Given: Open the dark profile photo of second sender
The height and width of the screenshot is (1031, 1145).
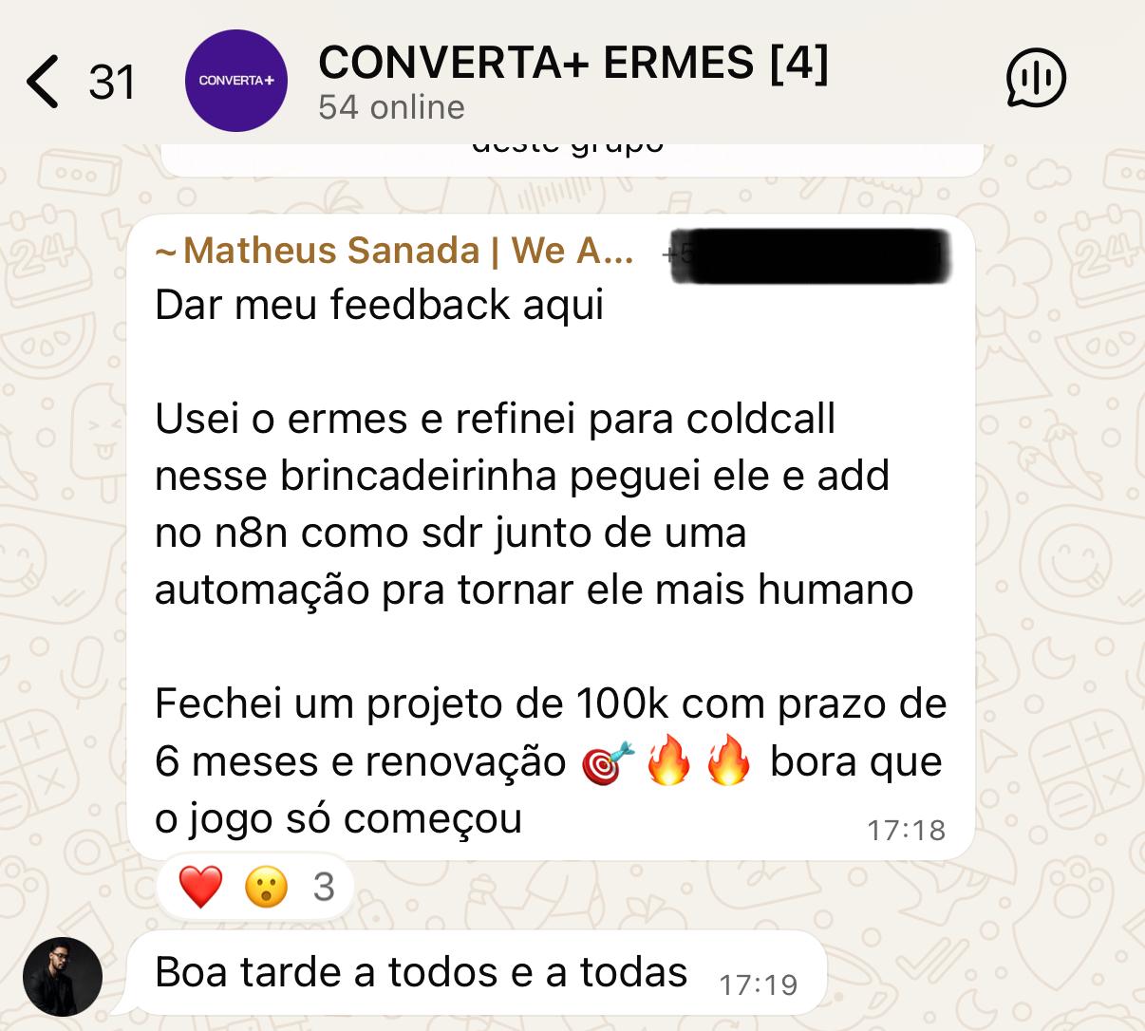Looking at the screenshot, I should tap(63, 977).
